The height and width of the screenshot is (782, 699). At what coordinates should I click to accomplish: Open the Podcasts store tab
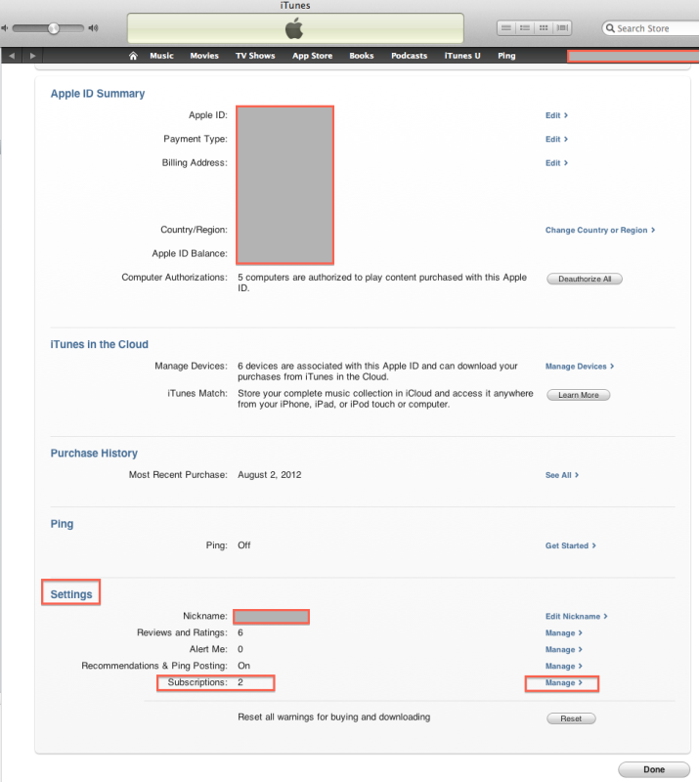tap(409, 56)
